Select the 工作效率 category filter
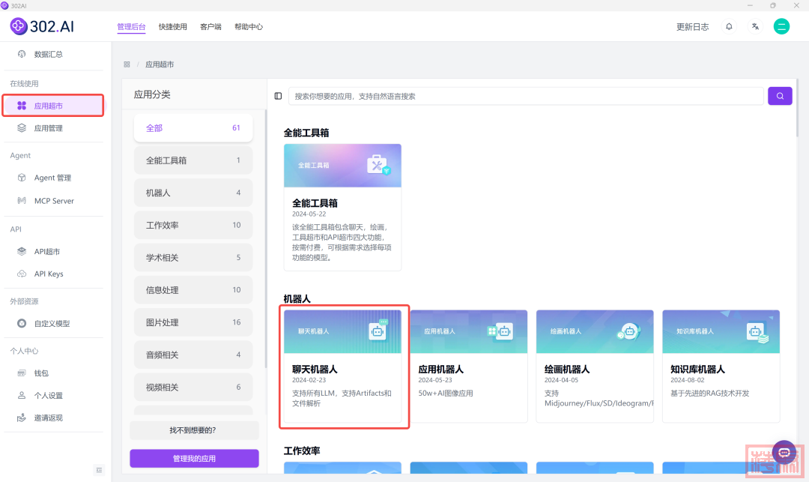This screenshot has height=482, width=809. 193,225
